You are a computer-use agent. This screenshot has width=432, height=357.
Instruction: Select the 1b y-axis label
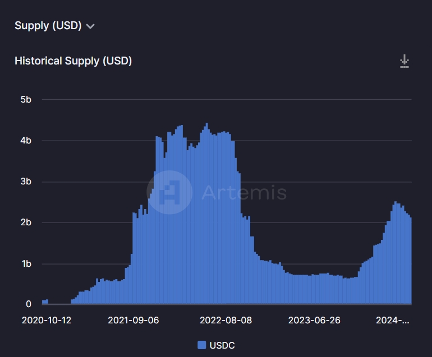click(26, 263)
